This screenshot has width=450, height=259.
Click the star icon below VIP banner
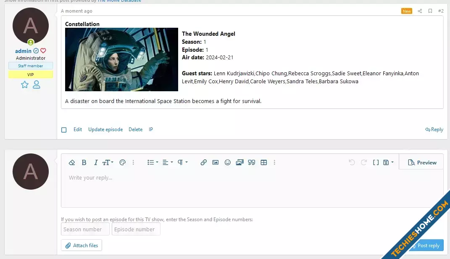click(25, 85)
